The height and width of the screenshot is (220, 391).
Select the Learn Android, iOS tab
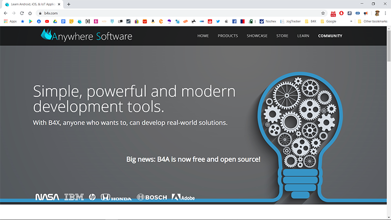point(32,4)
